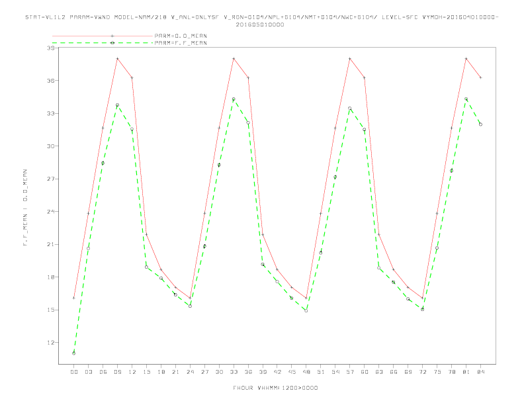This screenshot has width=524, height=405.
Task: Click y-axis tick label 27
Action: point(51,179)
